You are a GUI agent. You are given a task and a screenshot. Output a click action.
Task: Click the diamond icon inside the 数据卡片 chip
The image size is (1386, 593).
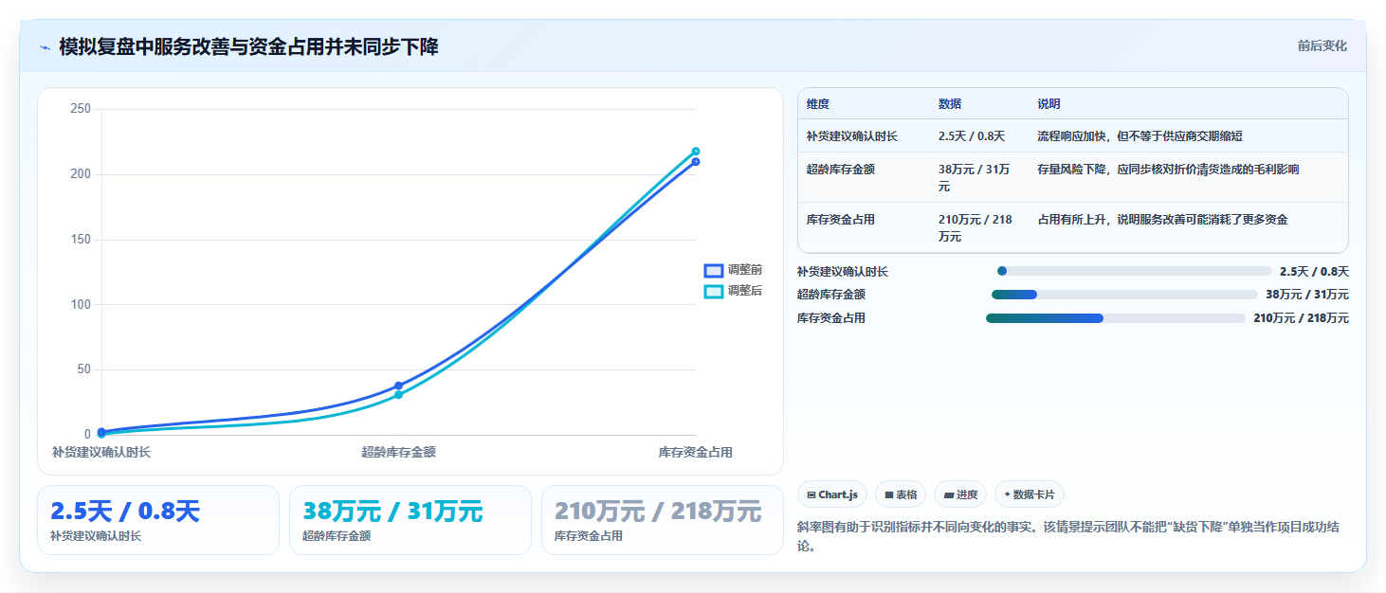(1007, 494)
